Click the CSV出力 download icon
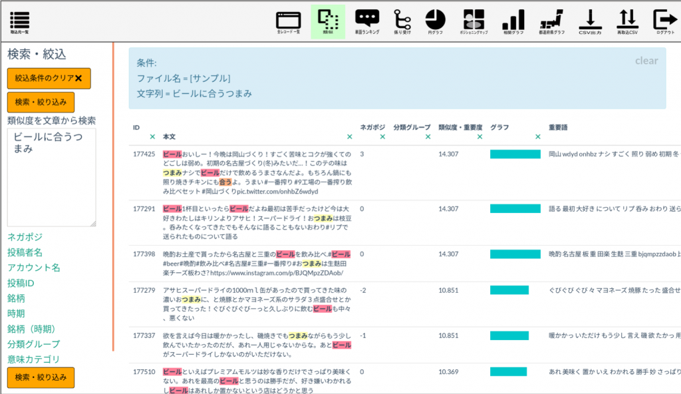The width and height of the screenshot is (681, 394). point(590,22)
